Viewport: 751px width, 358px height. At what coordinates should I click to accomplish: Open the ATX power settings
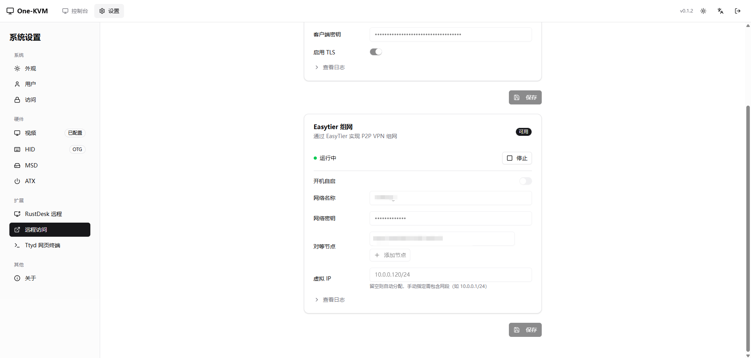[30, 181]
